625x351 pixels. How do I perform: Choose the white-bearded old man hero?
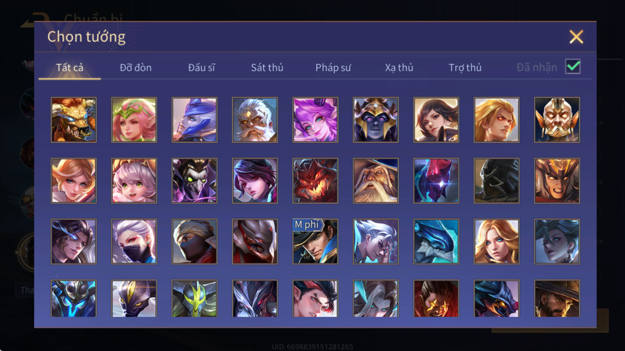coord(255,120)
